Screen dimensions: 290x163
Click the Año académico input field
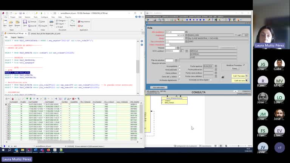175,32
